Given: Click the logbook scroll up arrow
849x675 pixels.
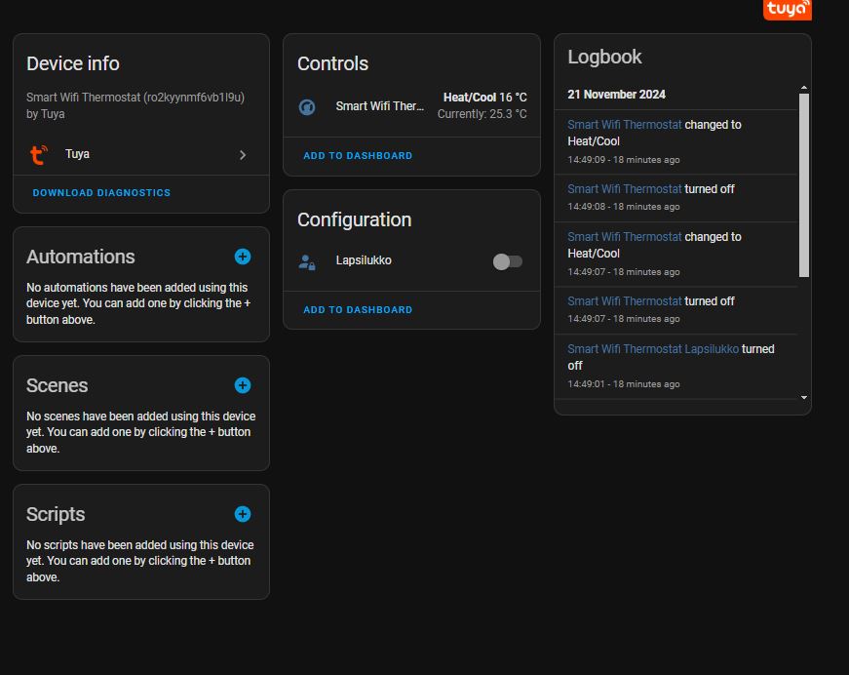Looking at the screenshot, I should (804, 88).
